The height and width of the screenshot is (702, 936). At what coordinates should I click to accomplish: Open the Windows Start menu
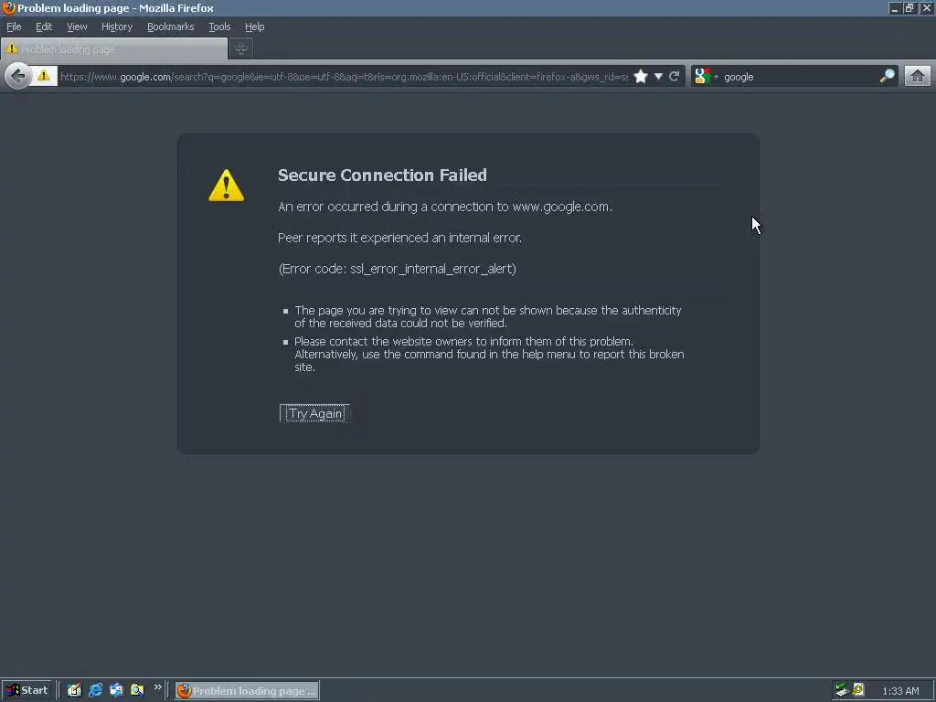[27, 690]
